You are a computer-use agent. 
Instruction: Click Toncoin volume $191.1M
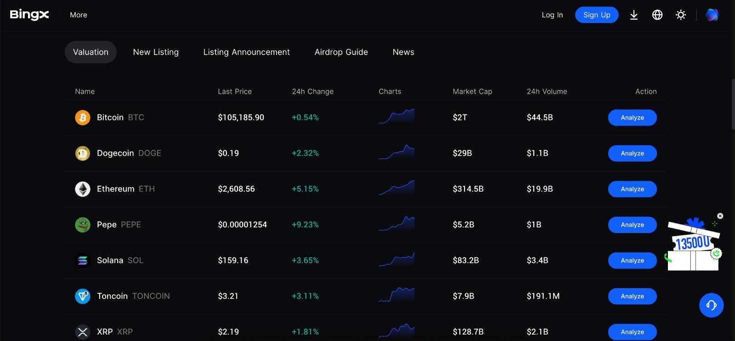click(x=543, y=296)
